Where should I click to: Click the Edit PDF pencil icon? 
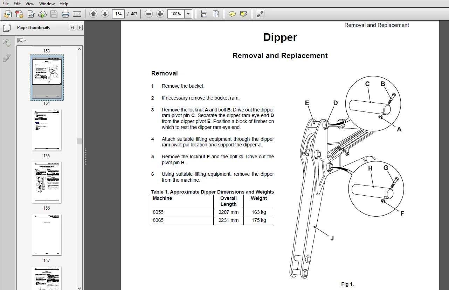point(31,14)
